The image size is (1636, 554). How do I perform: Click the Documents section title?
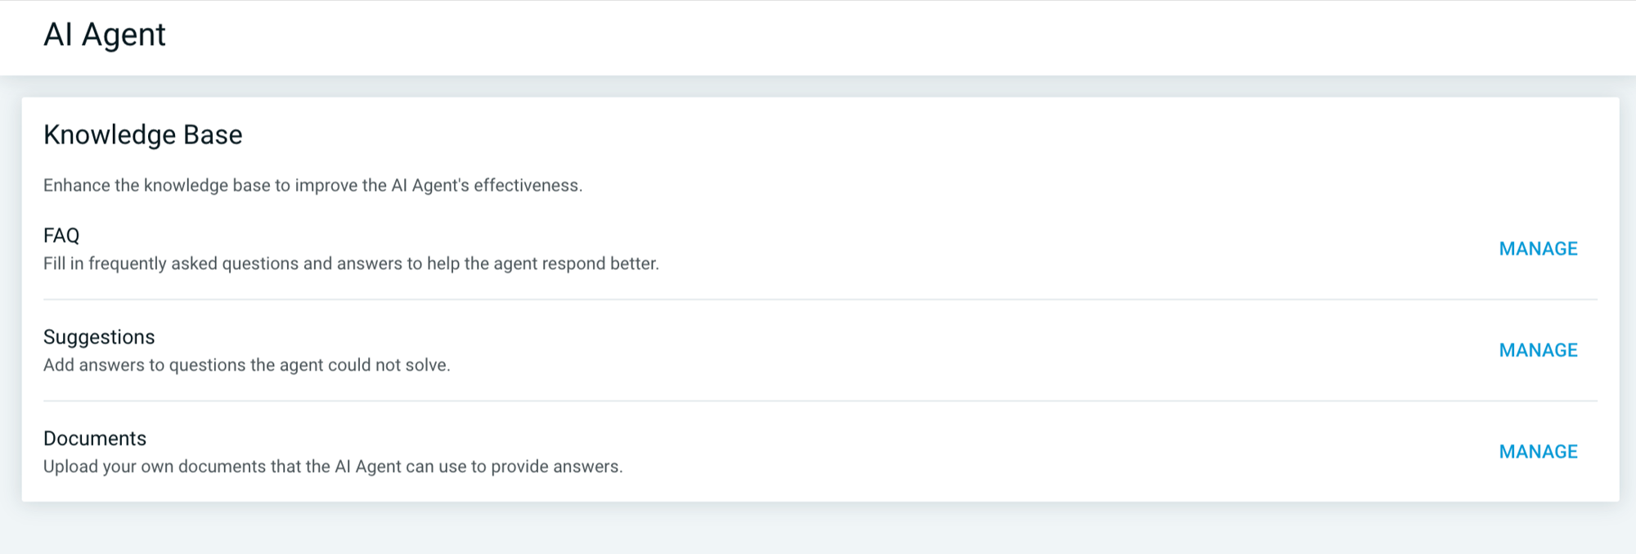(x=95, y=439)
